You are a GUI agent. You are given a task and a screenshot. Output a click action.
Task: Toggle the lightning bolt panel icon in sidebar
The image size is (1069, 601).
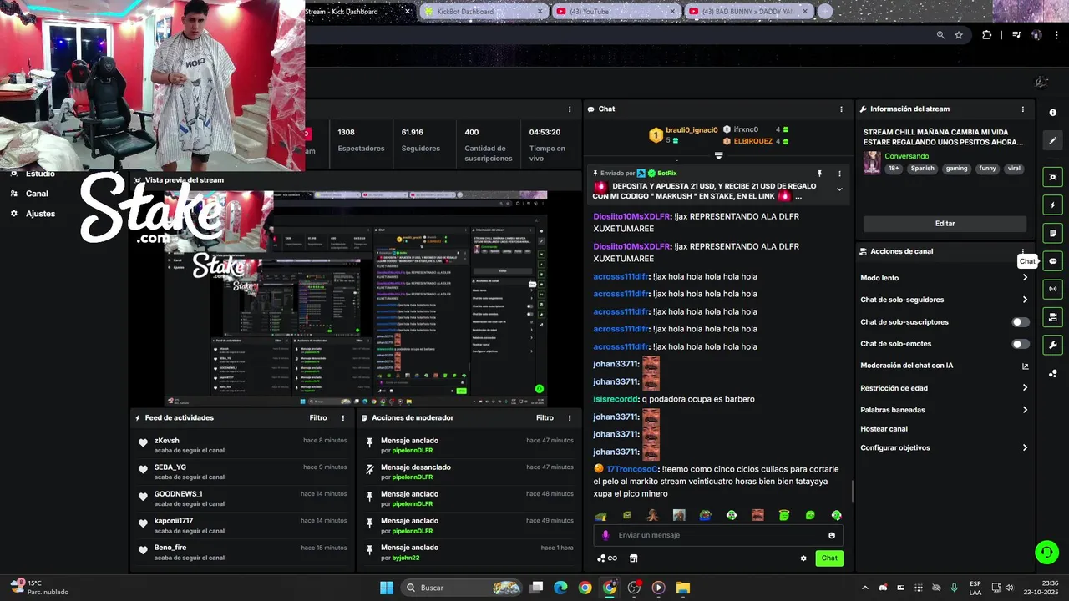(x=1053, y=205)
